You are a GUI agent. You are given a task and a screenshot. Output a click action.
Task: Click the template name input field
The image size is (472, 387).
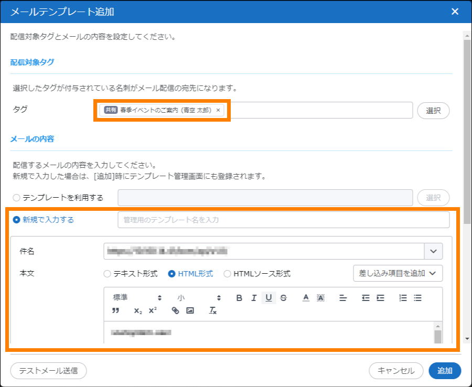coord(283,220)
